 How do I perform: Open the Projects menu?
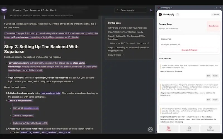pyautogui.click(x=17, y=10)
